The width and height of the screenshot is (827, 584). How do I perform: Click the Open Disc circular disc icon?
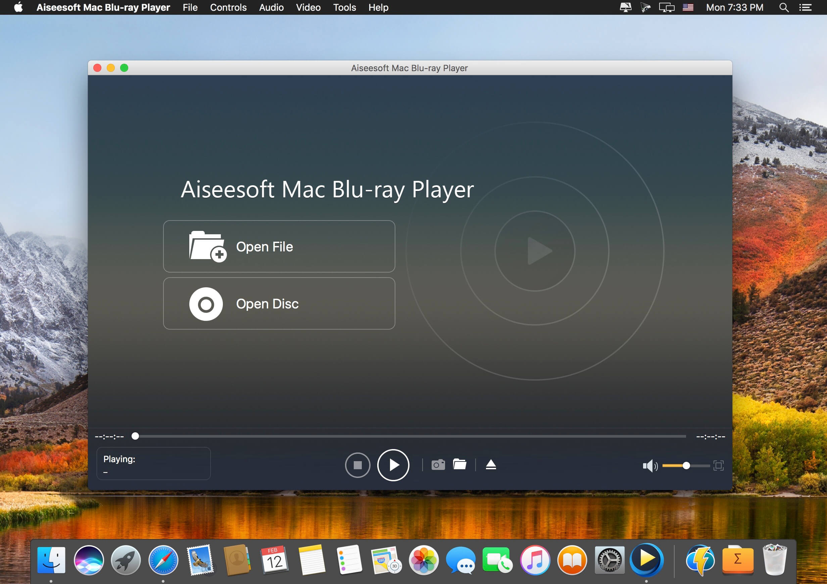point(206,304)
